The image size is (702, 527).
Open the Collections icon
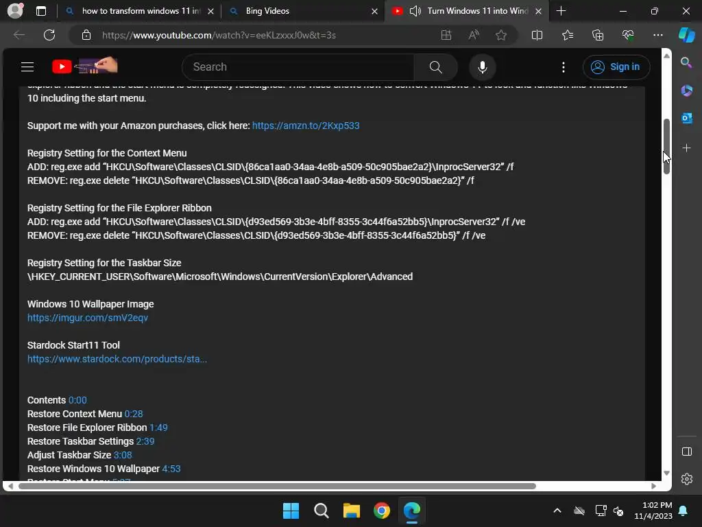coord(598,35)
